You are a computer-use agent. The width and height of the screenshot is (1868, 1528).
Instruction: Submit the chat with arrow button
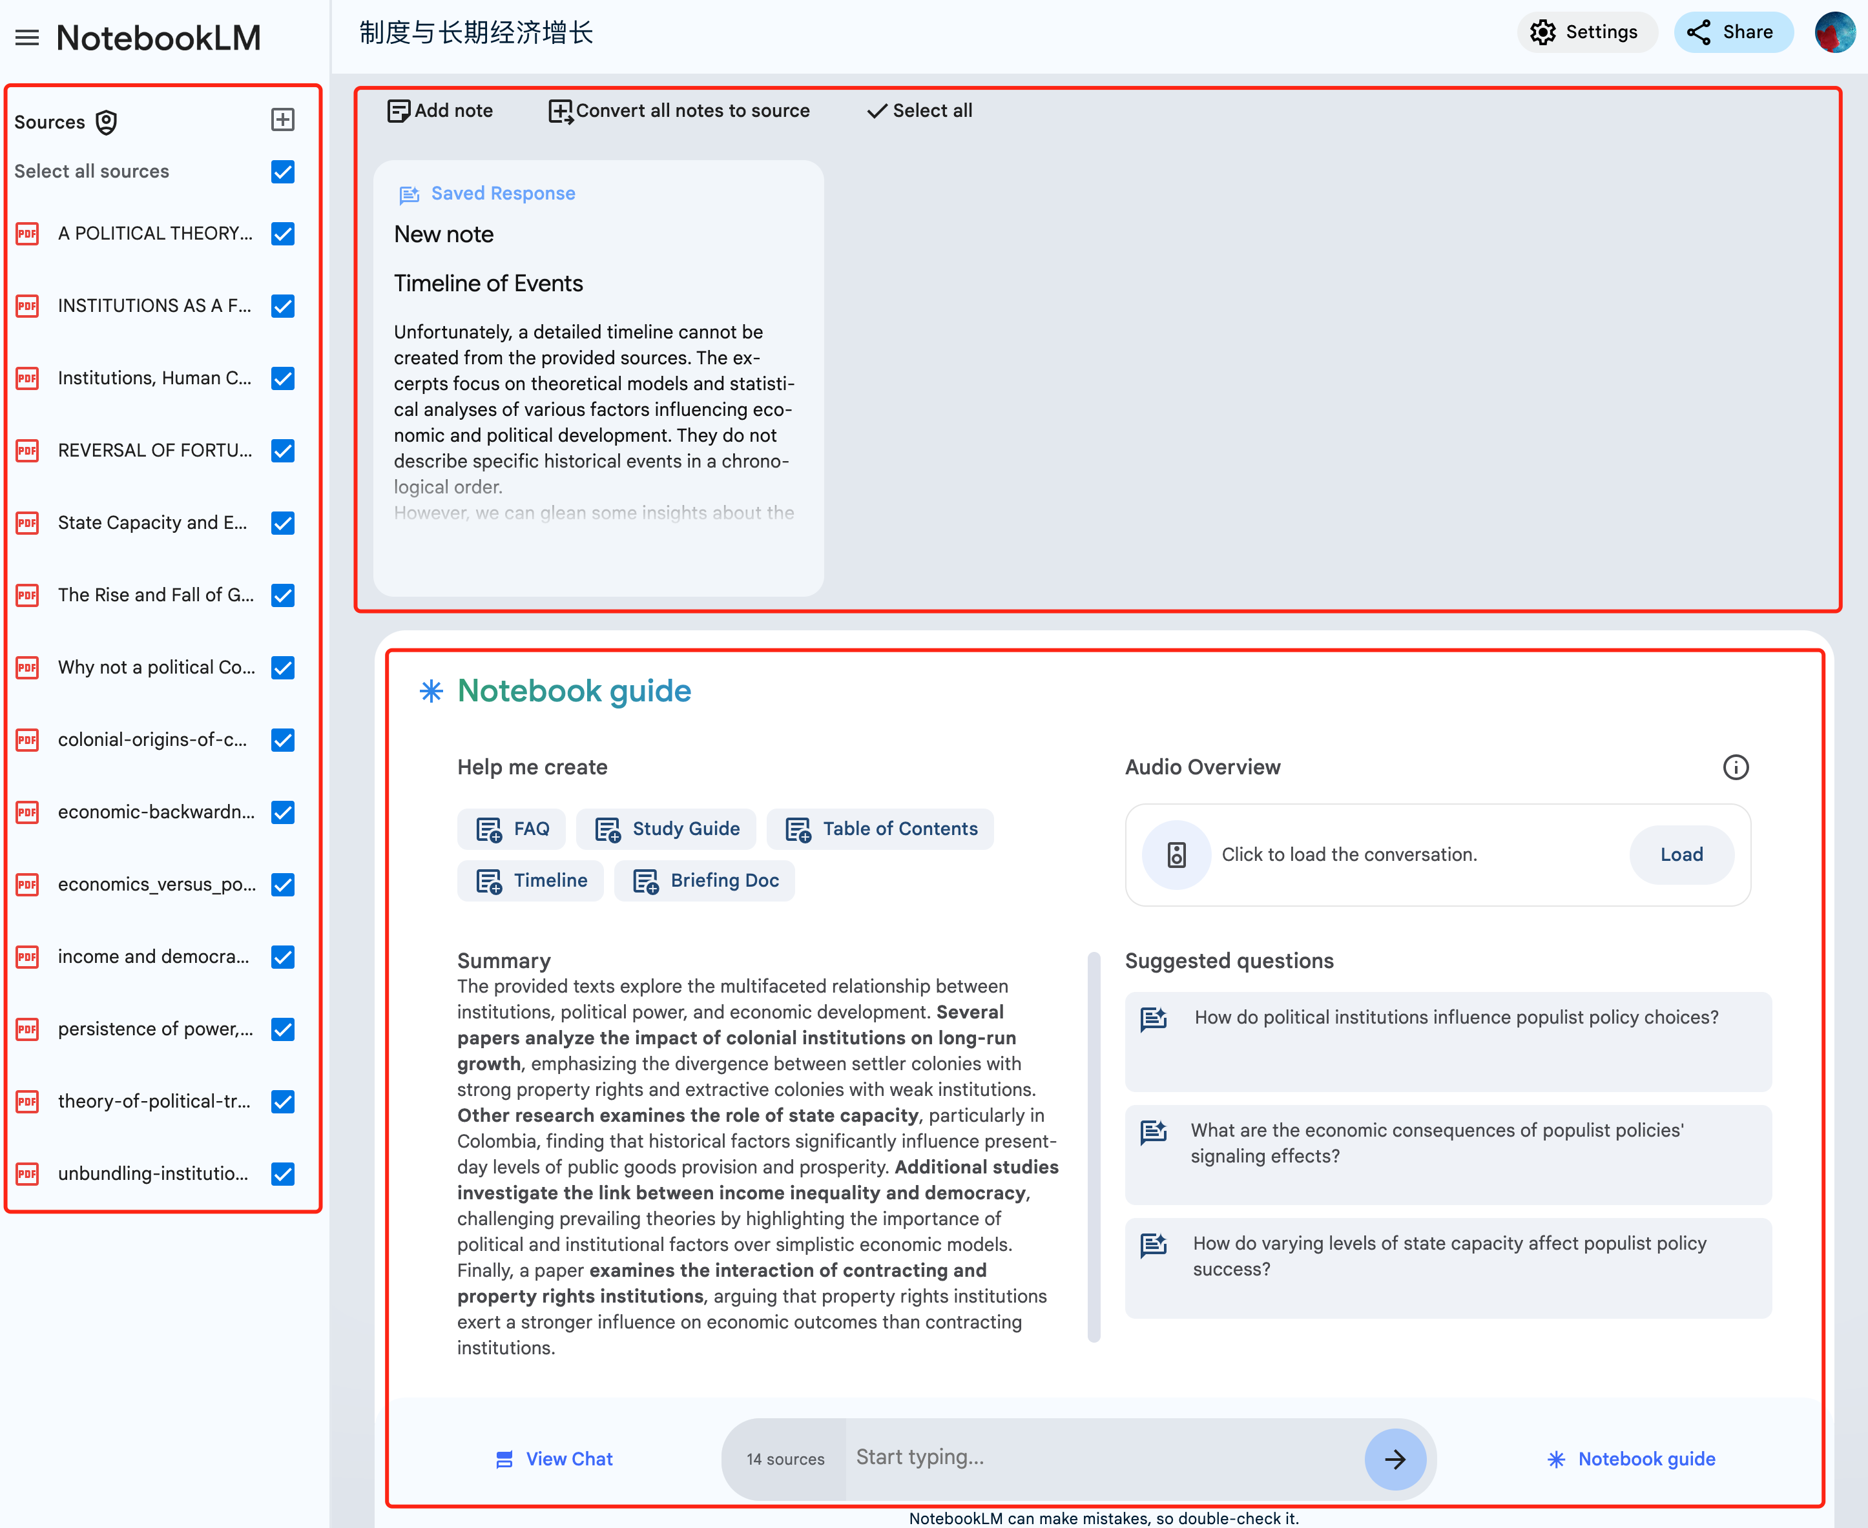tap(1395, 1460)
